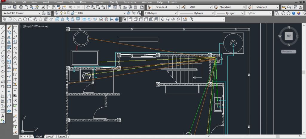Click the Realistic visual style sphere icon
The image size is (306, 139).
pos(294,13)
